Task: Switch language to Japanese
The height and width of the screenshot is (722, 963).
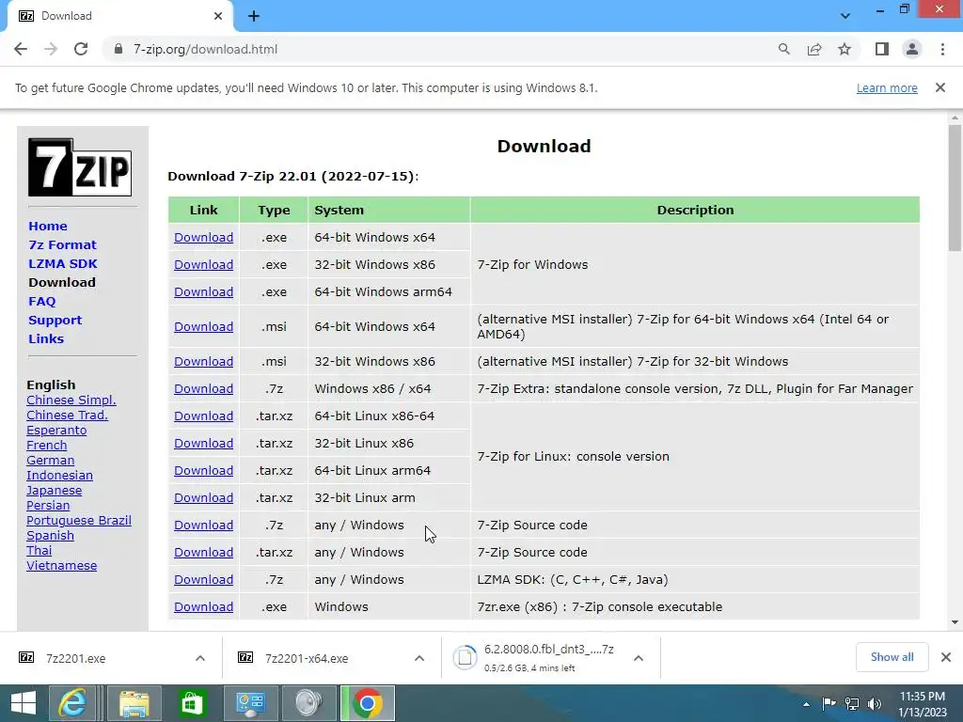Action: (54, 491)
